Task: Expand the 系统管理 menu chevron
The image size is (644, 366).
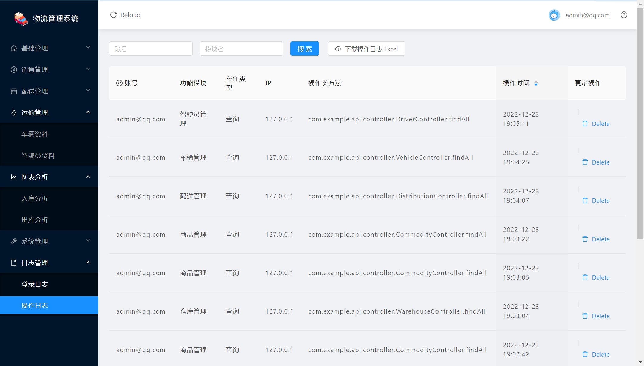Action: [88, 241]
